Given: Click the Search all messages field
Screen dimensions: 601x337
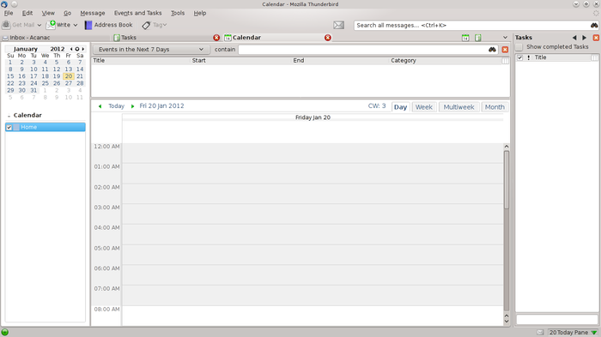Looking at the screenshot, I should click(471, 25).
